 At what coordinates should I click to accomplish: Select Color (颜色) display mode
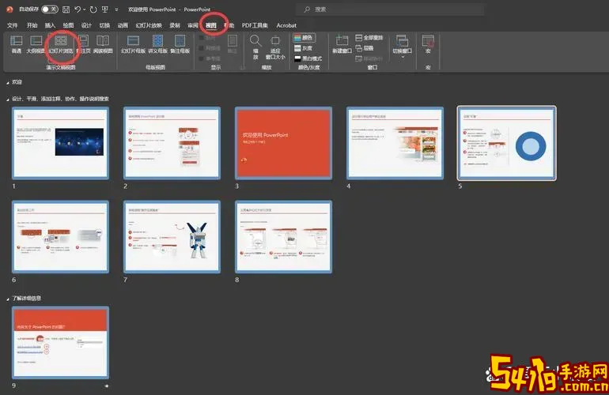tap(304, 38)
